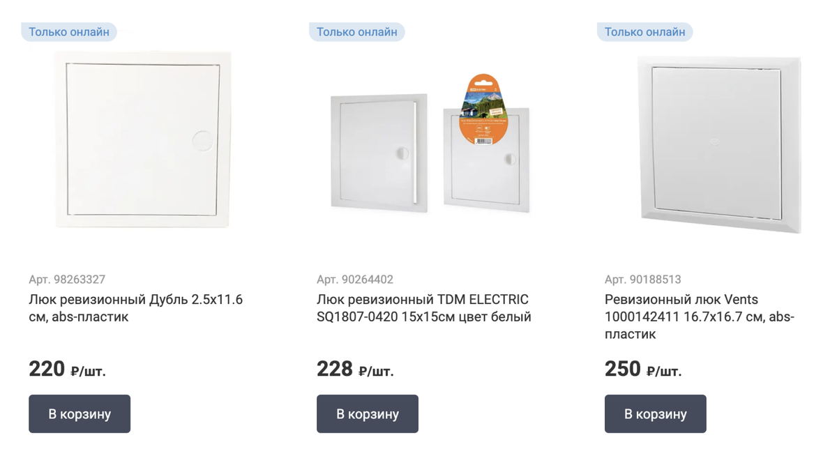Click the 220 ₽/шт. price

point(67,369)
